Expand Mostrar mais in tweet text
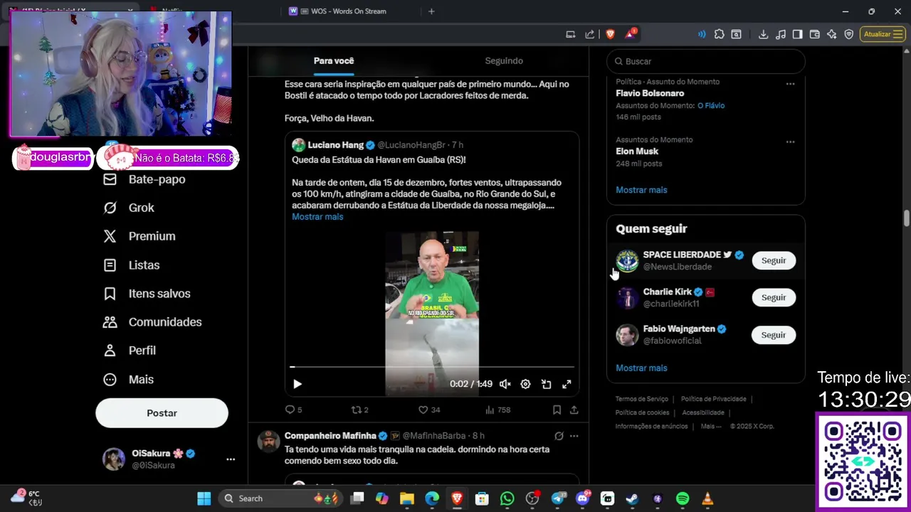The height and width of the screenshot is (512, 911). click(317, 217)
